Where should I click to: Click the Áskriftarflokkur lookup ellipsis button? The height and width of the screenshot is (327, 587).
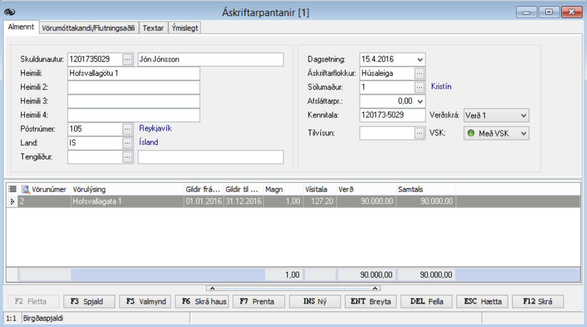point(420,73)
